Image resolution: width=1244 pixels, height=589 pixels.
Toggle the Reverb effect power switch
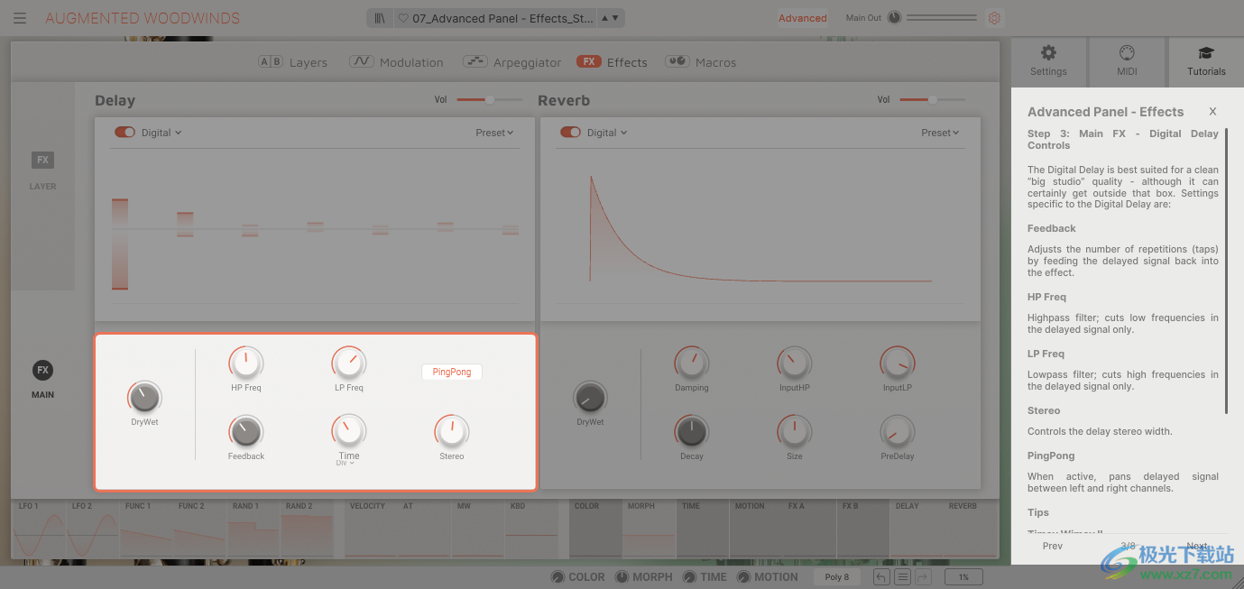(x=570, y=133)
